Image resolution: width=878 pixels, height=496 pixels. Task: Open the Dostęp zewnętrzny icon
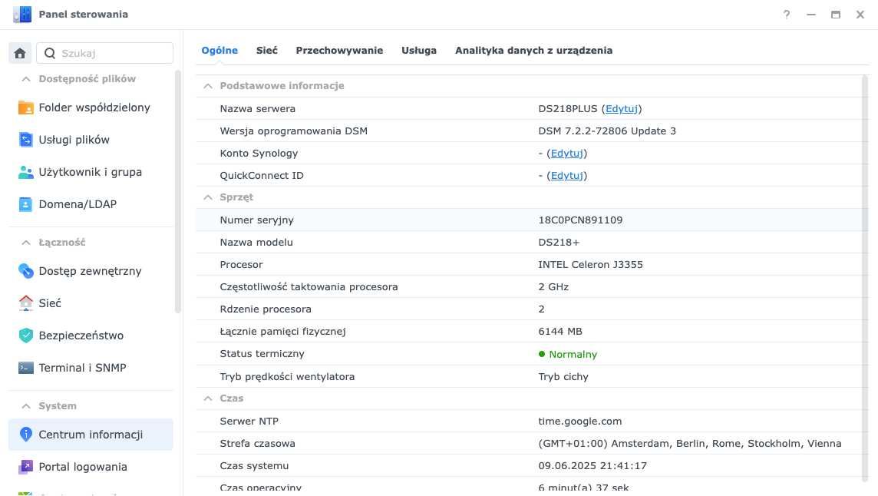pyautogui.click(x=26, y=271)
